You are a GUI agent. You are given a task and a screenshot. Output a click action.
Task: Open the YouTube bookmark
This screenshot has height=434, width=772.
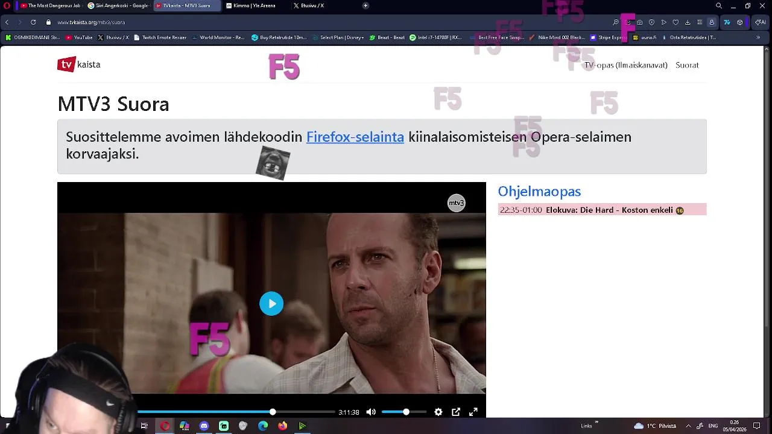tap(79, 37)
